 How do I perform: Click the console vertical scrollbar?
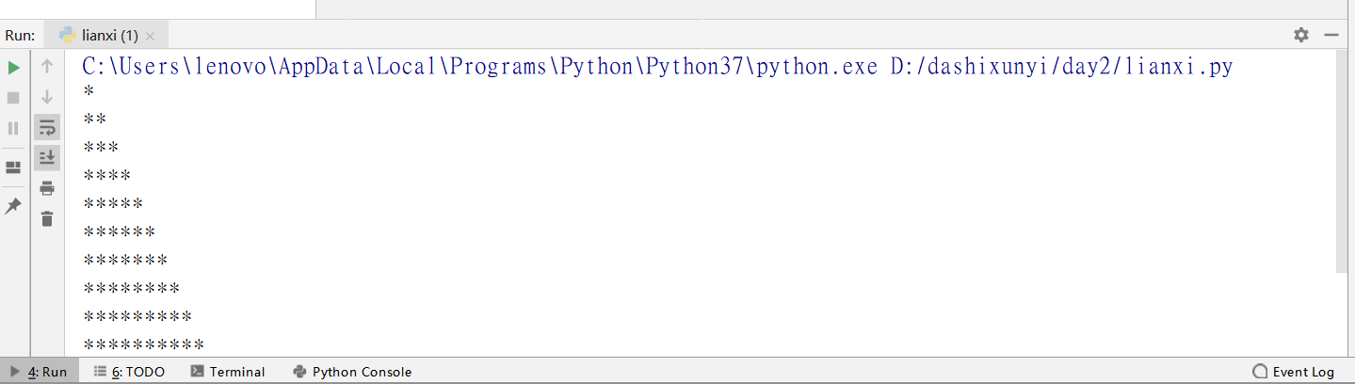1342,162
